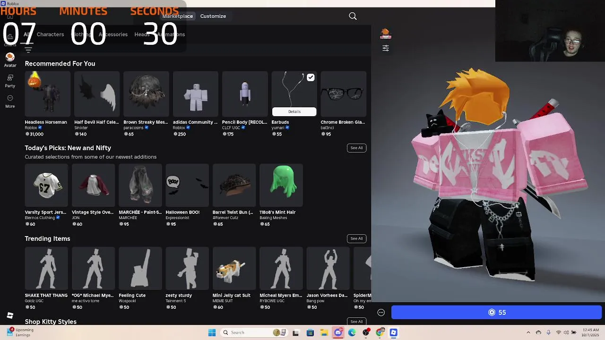Open the Headless Horseman item thumbnail
Screen dimensions: 605x340
(47, 93)
